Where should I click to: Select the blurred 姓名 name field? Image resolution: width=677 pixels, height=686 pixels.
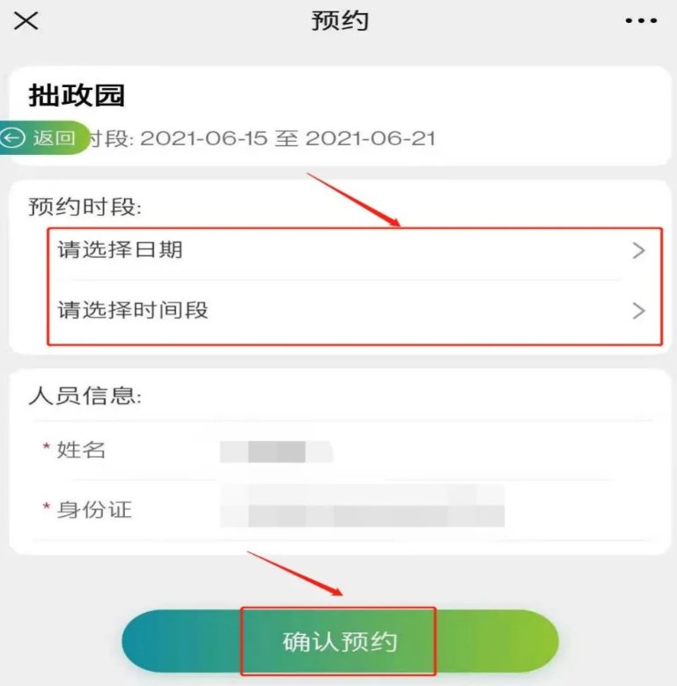tap(276, 452)
